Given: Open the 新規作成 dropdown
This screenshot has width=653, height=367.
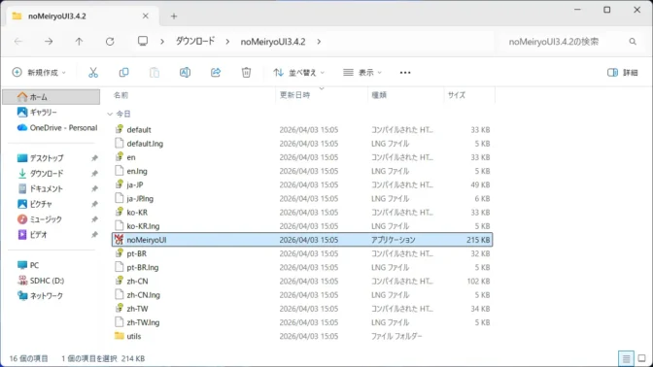Looking at the screenshot, I should coord(39,73).
